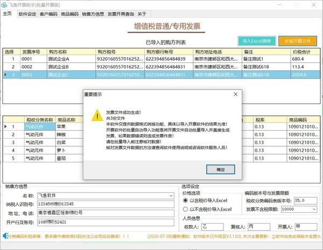Select buyer row 测试企业A
This screenshot has width=323, height=250.
coord(161,59)
